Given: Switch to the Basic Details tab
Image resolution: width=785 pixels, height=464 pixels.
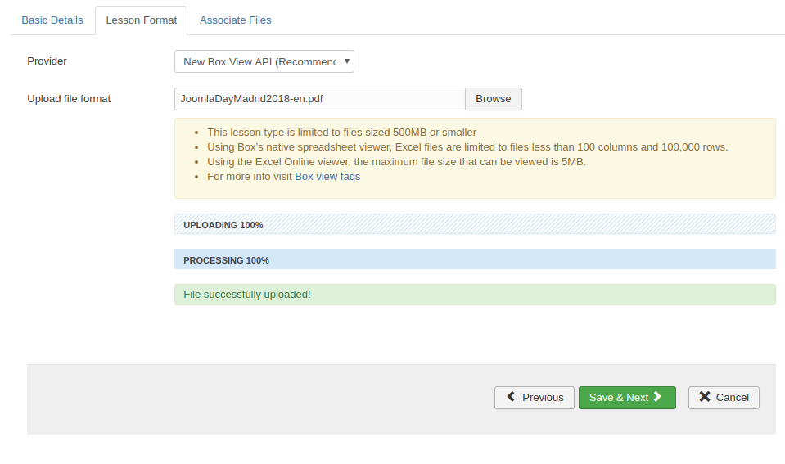Looking at the screenshot, I should click(x=52, y=20).
